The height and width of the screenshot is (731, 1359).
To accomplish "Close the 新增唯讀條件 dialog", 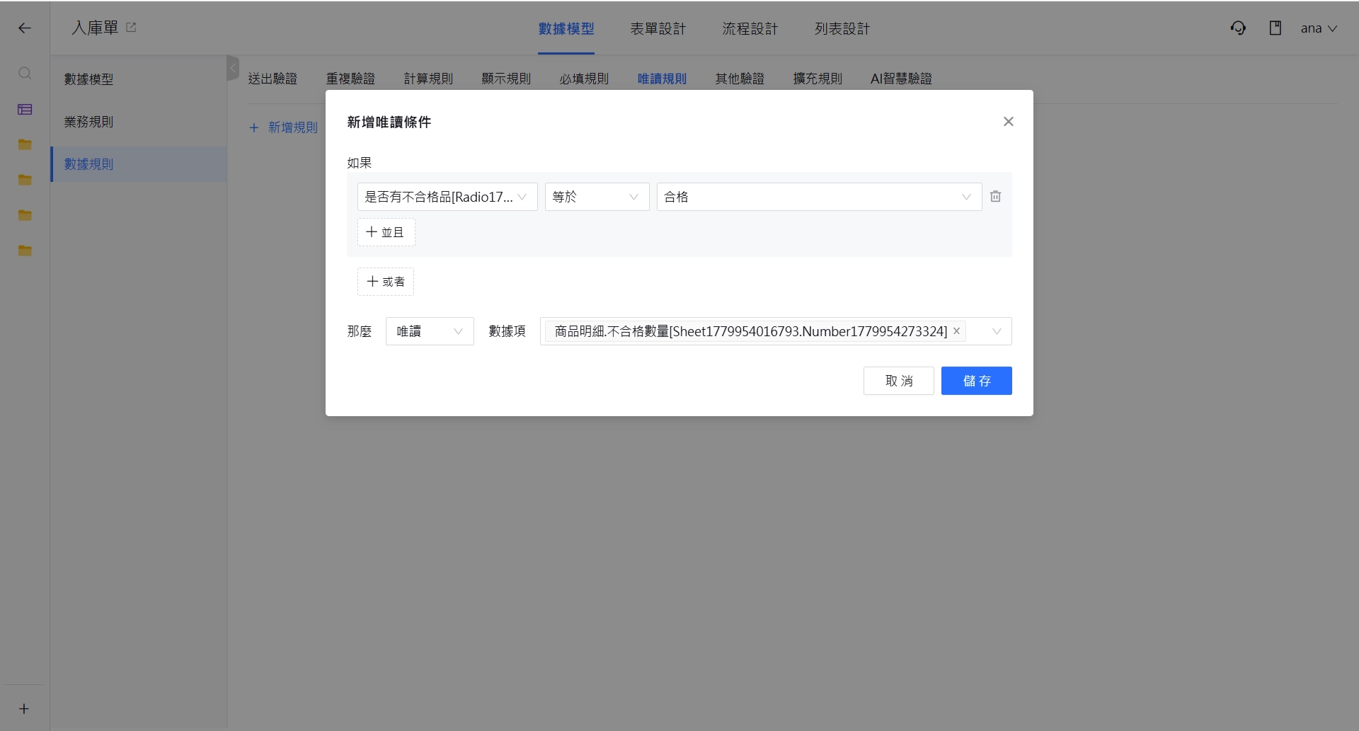I will [x=1009, y=122].
